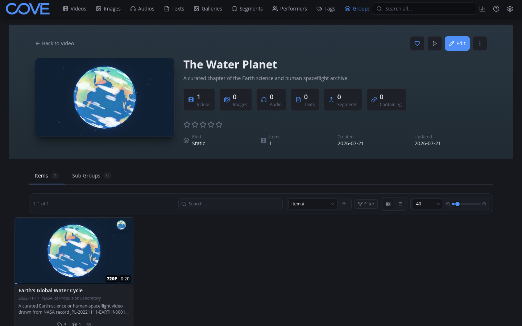Open the Segments section
Image resolution: width=522 pixels, height=326 pixels.
[247, 9]
